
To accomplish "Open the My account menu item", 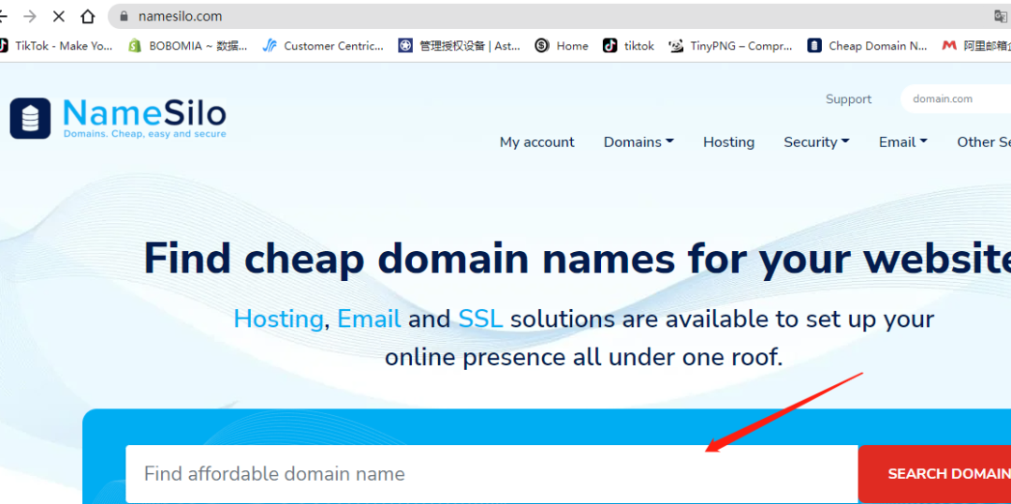I will tap(537, 141).
